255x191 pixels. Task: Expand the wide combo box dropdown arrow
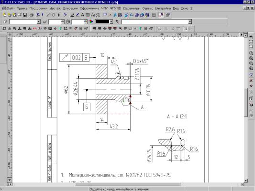click(190, 21)
